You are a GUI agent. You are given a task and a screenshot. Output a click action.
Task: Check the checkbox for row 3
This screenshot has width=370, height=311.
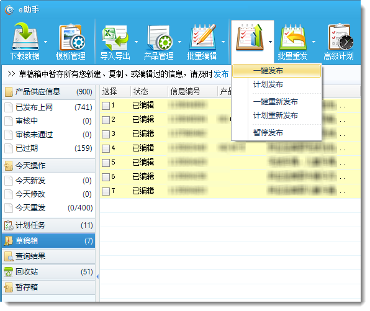tap(106, 134)
